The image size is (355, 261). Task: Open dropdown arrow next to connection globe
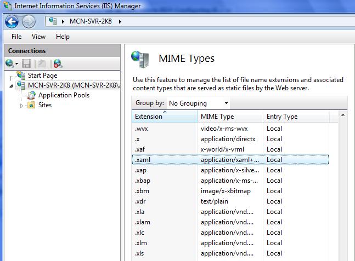16,64
